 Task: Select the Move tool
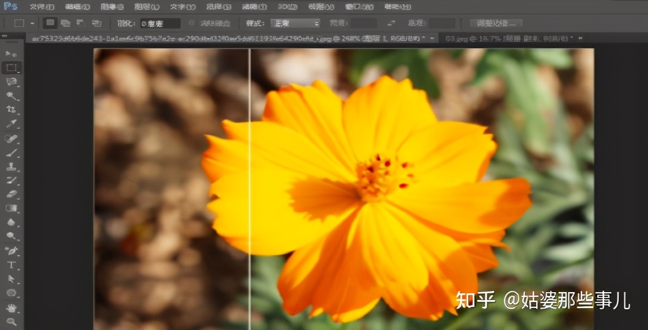coord(12,54)
